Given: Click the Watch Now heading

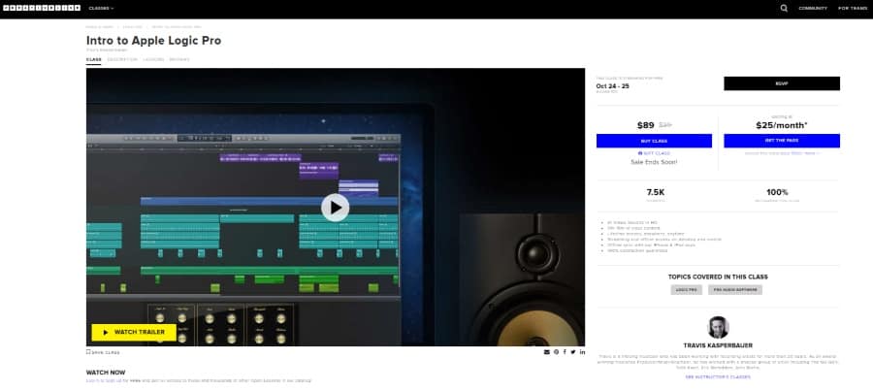Looking at the screenshot, I should coord(106,373).
